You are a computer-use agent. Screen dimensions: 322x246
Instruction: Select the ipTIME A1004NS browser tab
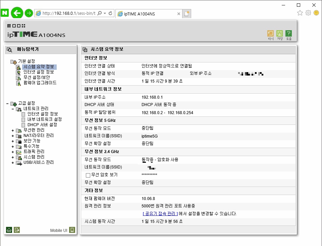pos(149,14)
